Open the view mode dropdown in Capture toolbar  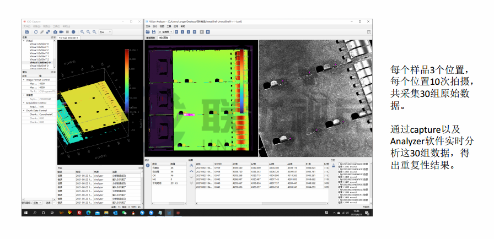click(x=106, y=32)
